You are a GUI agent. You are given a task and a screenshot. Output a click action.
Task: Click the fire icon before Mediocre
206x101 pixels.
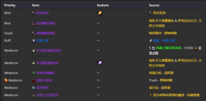6,80
